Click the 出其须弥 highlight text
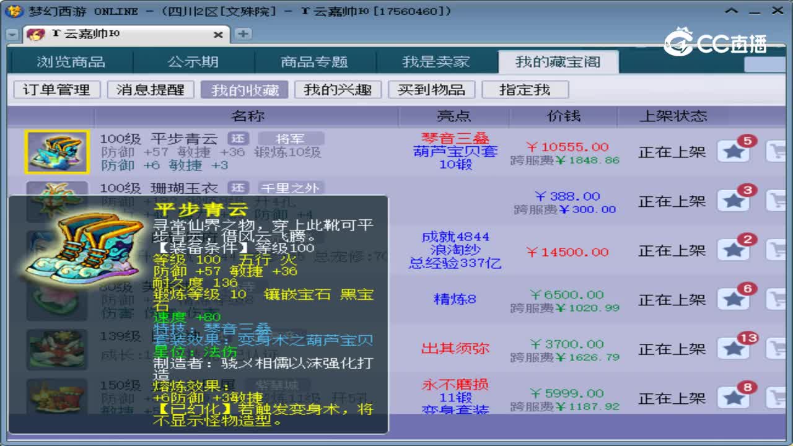The image size is (793, 446). point(455,349)
